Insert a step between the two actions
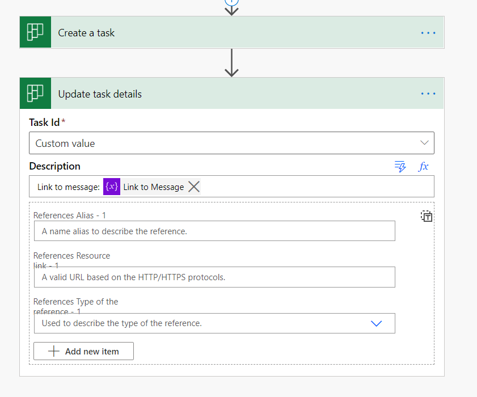This screenshot has height=397, width=477. pyautogui.click(x=231, y=62)
